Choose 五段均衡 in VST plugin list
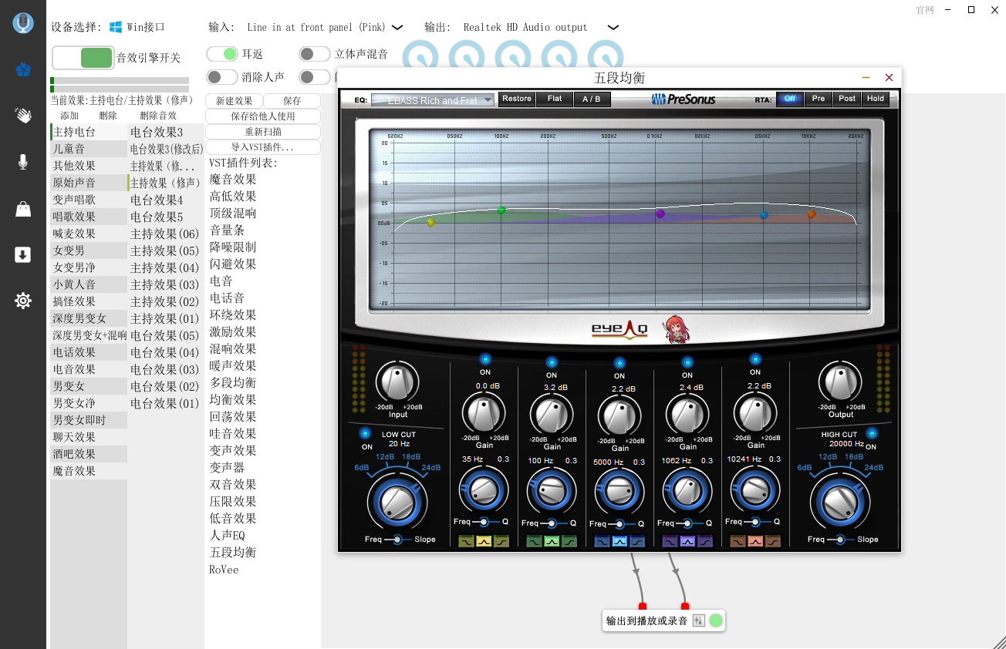This screenshot has width=1006, height=649. tap(233, 553)
